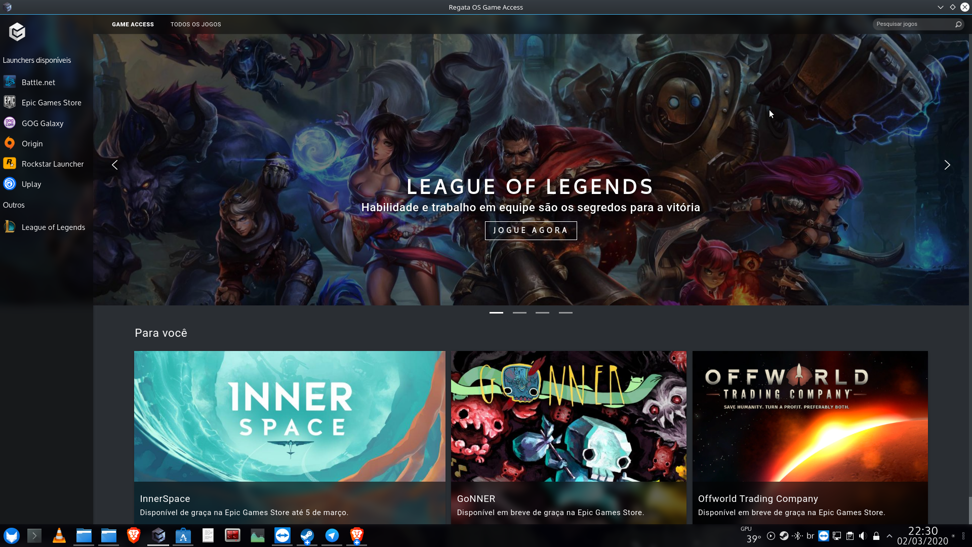Click the 'br' keyboard layout indicator

point(811,536)
